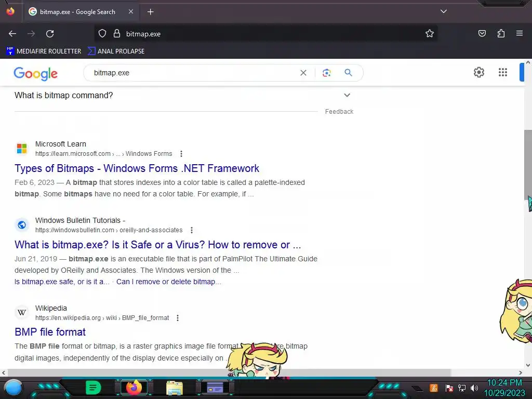The width and height of the screenshot is (532, 399).
Task: Click the List all tabs chevron
Action: [444, 11]
